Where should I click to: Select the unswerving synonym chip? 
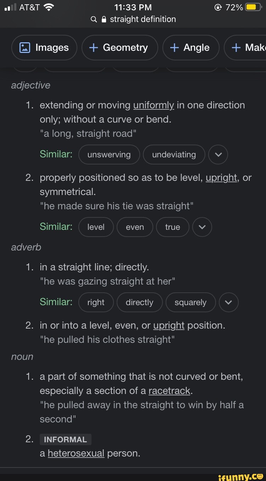coord(109,155)
